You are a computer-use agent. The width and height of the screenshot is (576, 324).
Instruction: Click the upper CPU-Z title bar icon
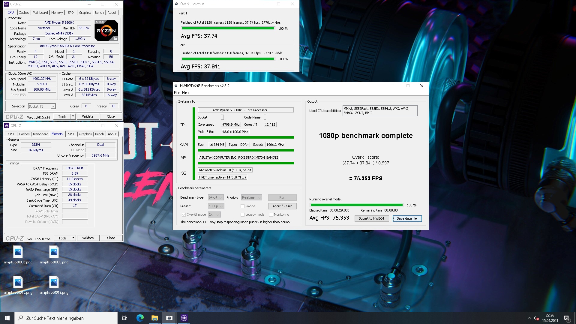click(x=6, y=4)
